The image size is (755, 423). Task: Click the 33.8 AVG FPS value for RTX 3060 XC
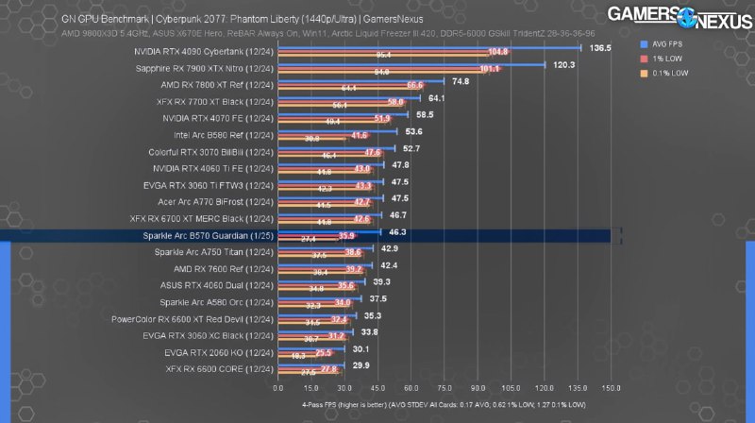click(x=369, y=332)
